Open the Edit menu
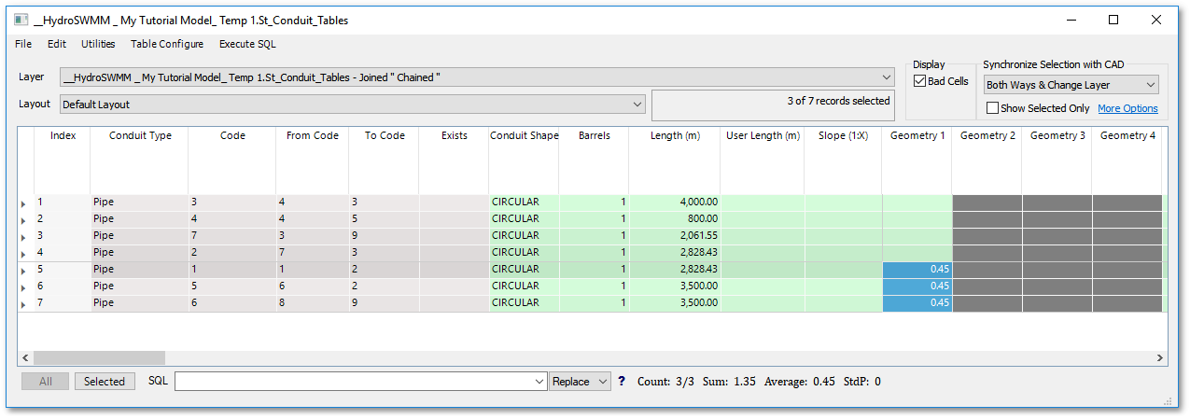The width and height of the screenshot is (1190, 419). [x=57, y=44]
